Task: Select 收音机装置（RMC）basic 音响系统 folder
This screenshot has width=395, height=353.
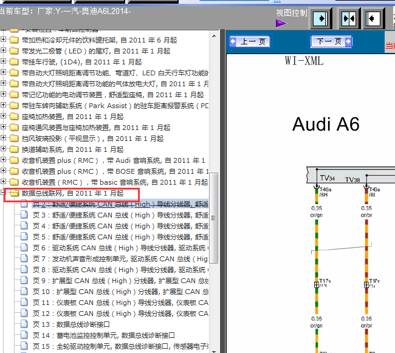Action: [115, 182]
